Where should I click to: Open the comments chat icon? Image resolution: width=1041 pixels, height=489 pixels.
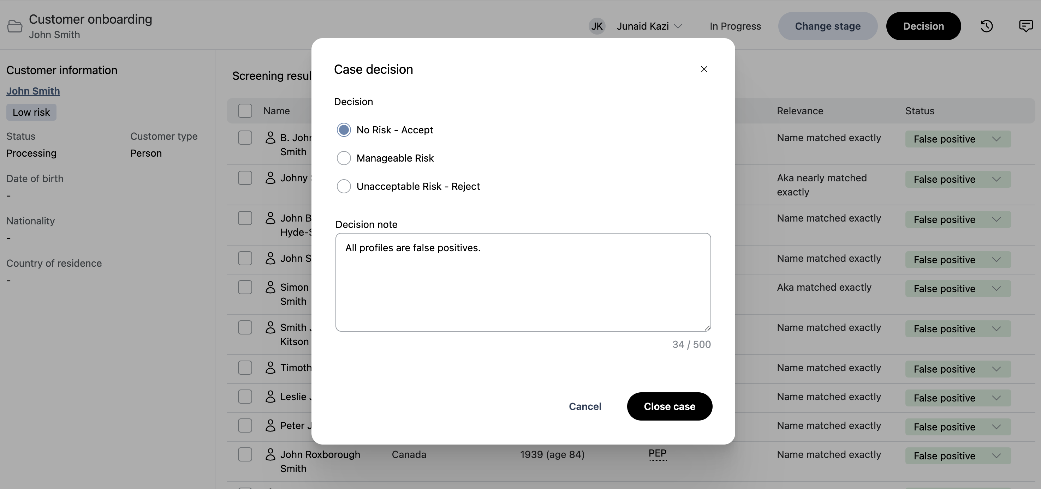pyautogui.click(x=1026, y=26)
